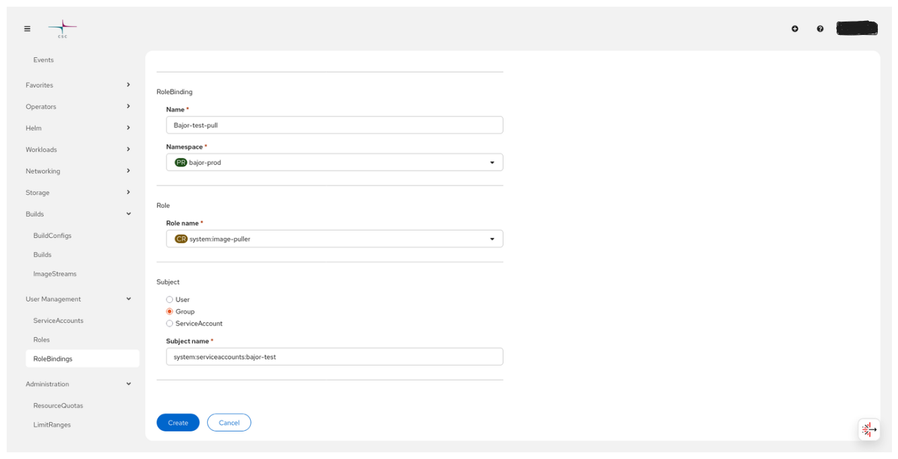
Task: Open the hamburger navigation menu
Action: [28, 29]
